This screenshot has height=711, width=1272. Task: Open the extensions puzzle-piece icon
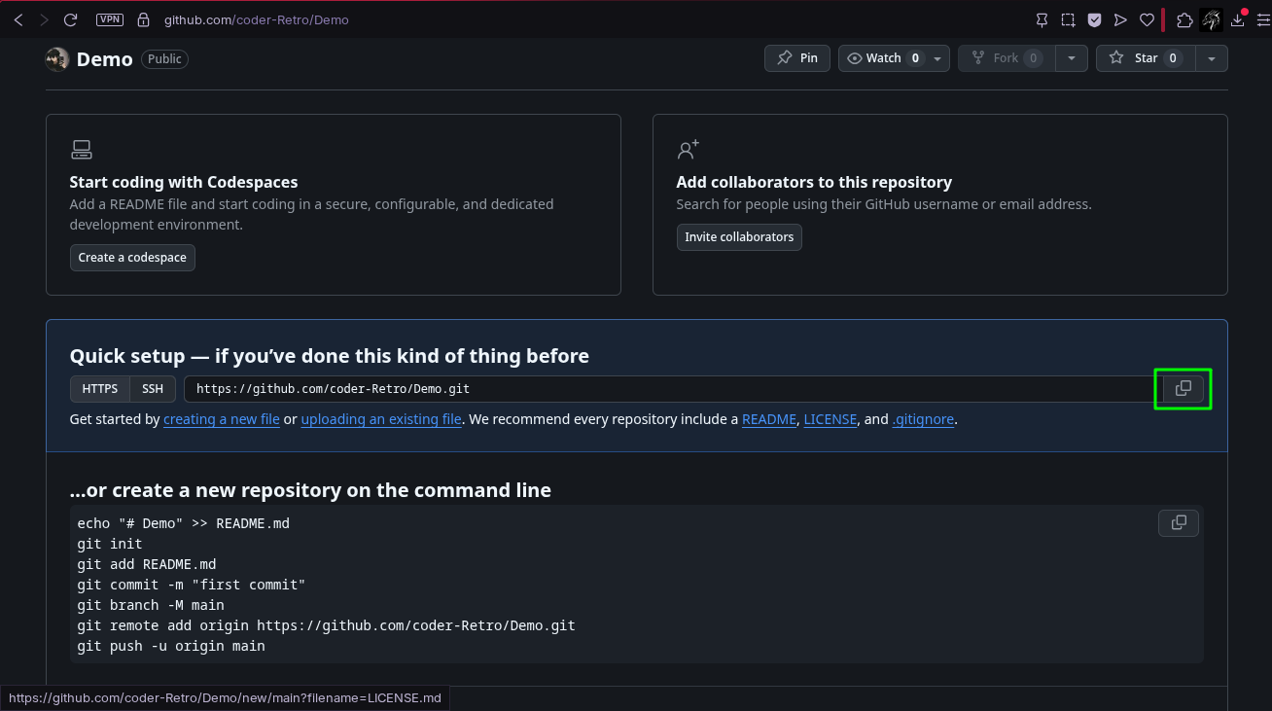[1184, 19]
